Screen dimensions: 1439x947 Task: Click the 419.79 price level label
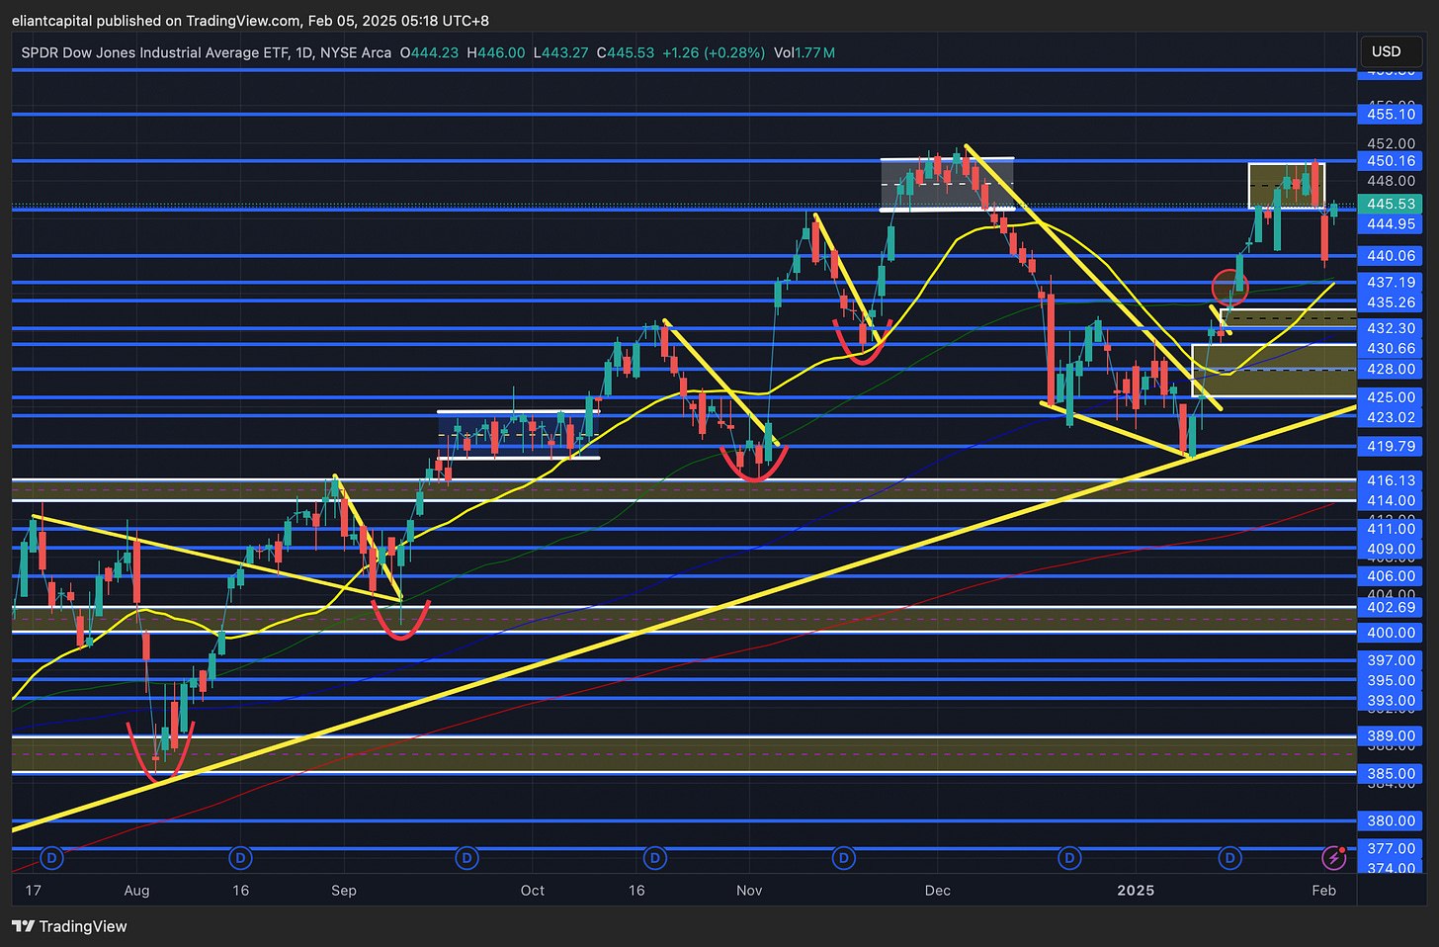pos(1391,447)
